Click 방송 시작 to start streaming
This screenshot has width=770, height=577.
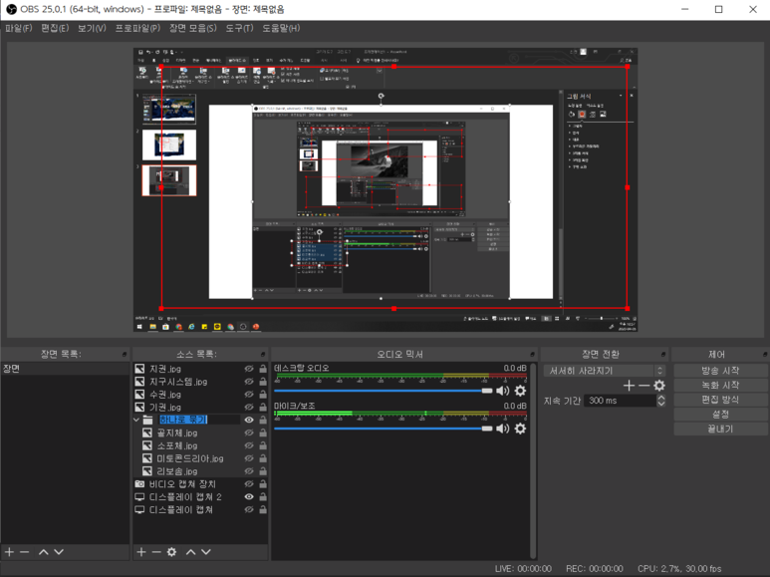720,371
